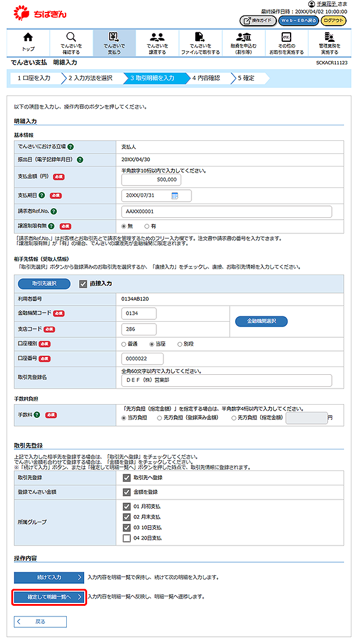
Task: Click the 確定して明細一覧へ button
Action: (50, 596)
